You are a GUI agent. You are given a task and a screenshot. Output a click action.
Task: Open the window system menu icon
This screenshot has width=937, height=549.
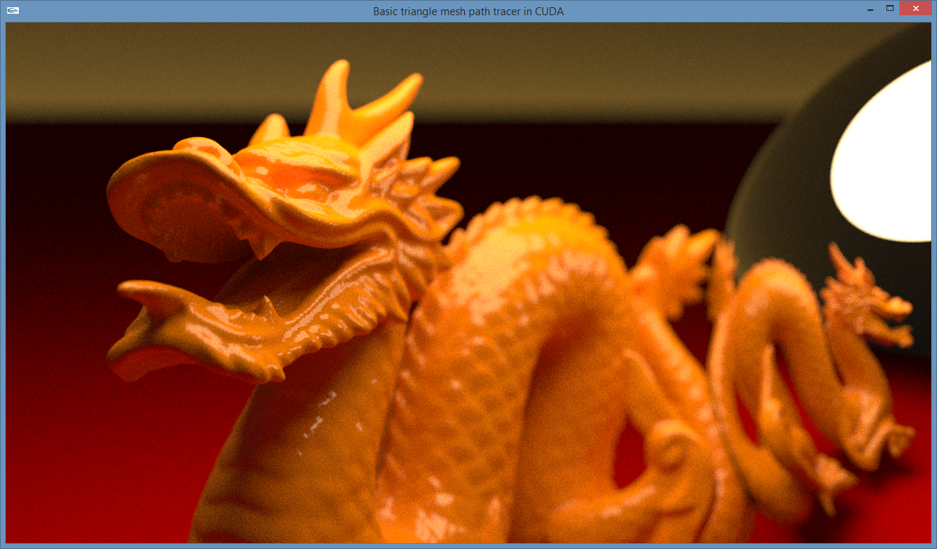point(13,11)
